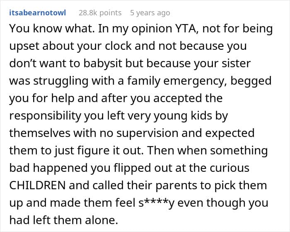This screenshot has width=290, height=232.
Task: Click the opening phrase 'You know what'
Action: coord(41,28)
